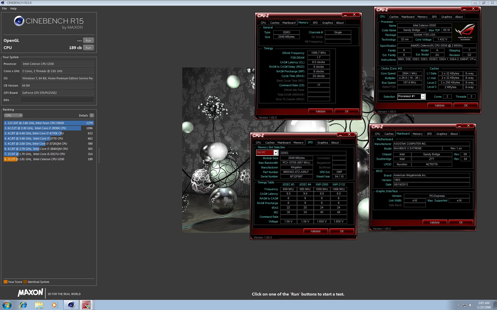497x310 pixels.
Task: Open the Slot #2 memory slot dropdown
Action: point(276,153)
